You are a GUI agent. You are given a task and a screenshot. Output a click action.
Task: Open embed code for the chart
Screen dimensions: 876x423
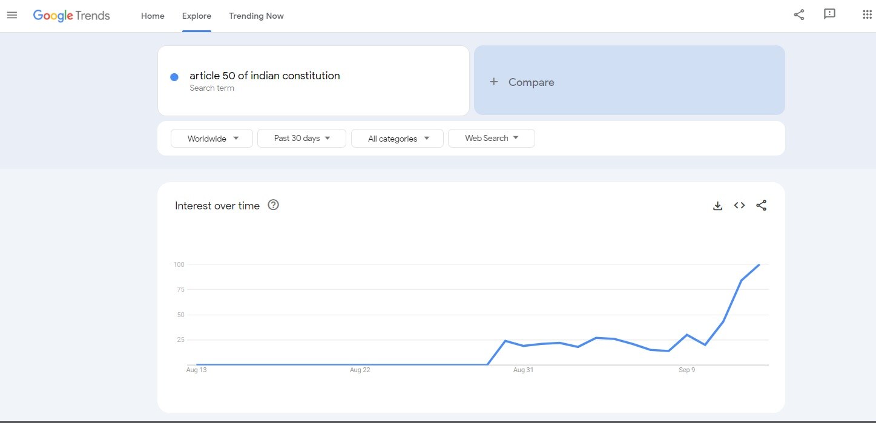(739, 206)
